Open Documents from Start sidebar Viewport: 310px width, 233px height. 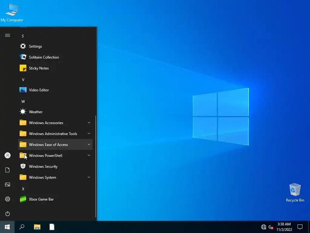(8, 170)
